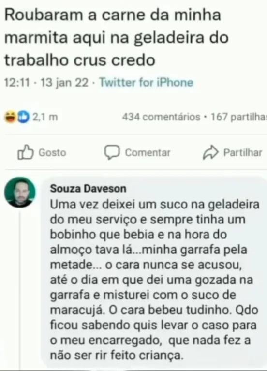
Task: Open the Souza Daveson name link
Action: (x=88, y=189)
